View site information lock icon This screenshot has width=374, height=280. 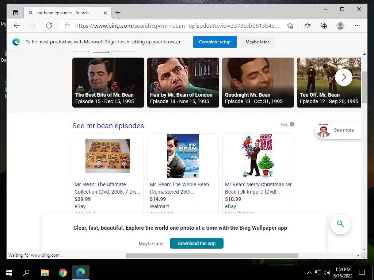[67, 26]
